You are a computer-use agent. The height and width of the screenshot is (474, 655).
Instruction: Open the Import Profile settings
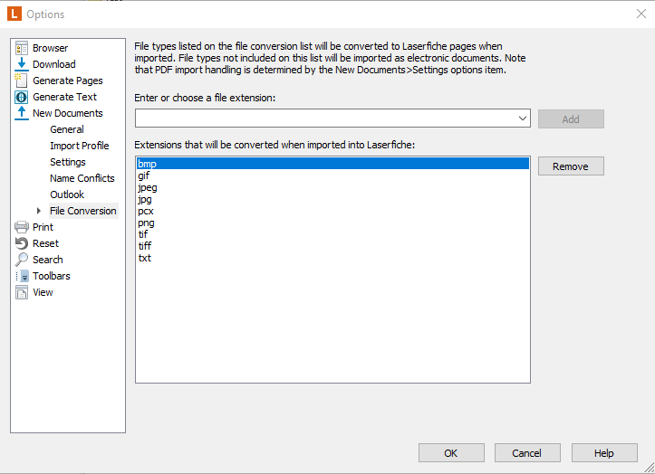(80, 146)
